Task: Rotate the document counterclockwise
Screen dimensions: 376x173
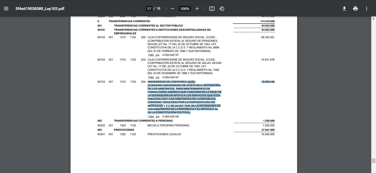Action: point(222,9)
